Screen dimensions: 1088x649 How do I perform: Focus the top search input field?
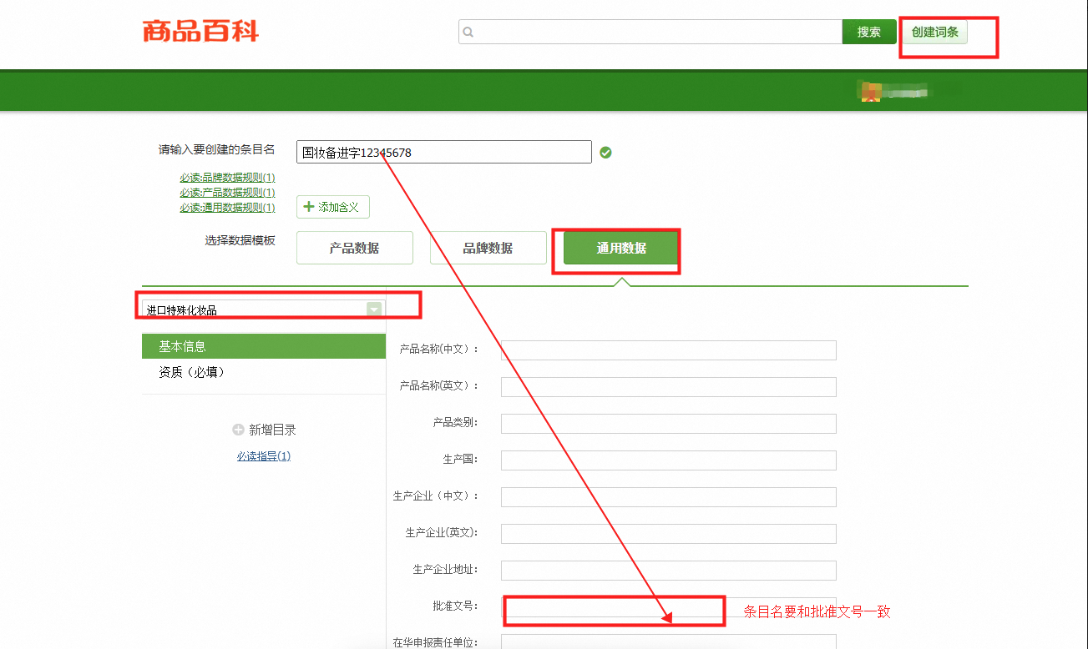point(650,32)
